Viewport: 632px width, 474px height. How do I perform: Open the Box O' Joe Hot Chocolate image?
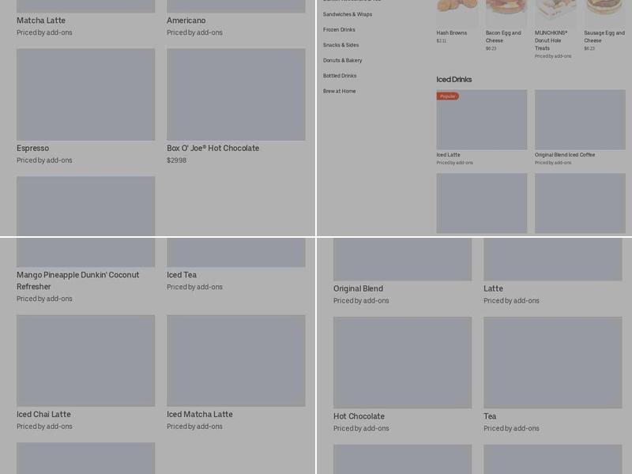pos(235,95)
